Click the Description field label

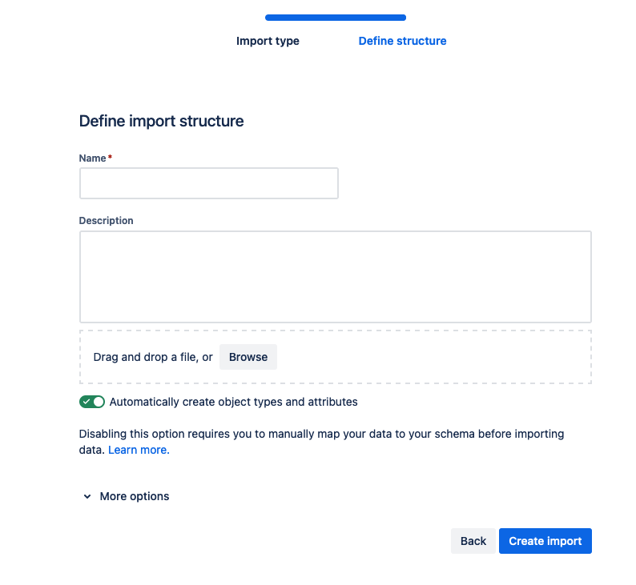point(106,220)
